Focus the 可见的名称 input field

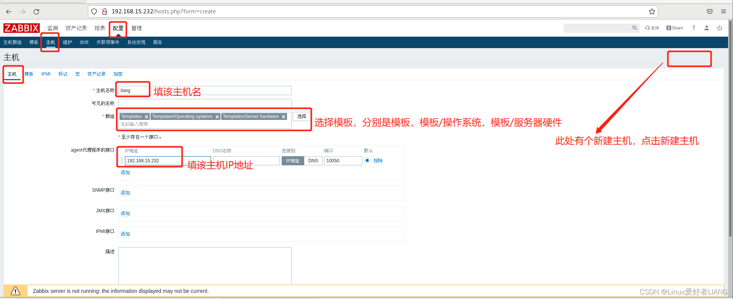click(205, 103)
